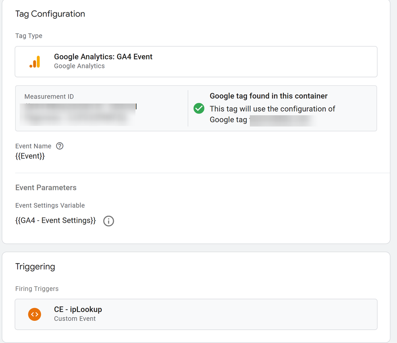This screenshot has height=343, width=397.
Task: Open the Google Analytics: GA4 Event tag type card
Action: pyautogui.click(x=196, y=62)
